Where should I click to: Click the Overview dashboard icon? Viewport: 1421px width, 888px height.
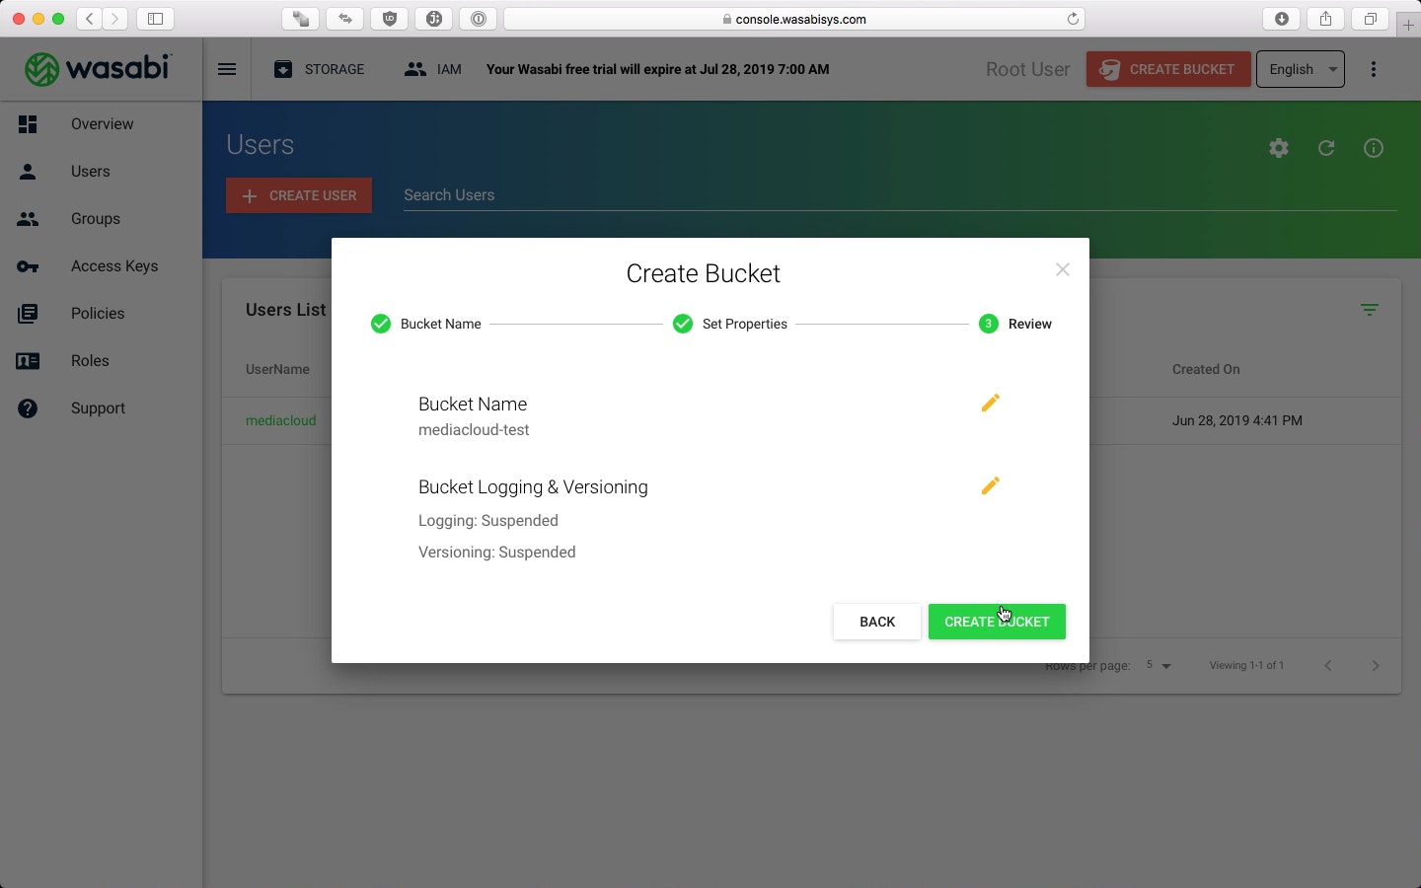pos(28,124)
